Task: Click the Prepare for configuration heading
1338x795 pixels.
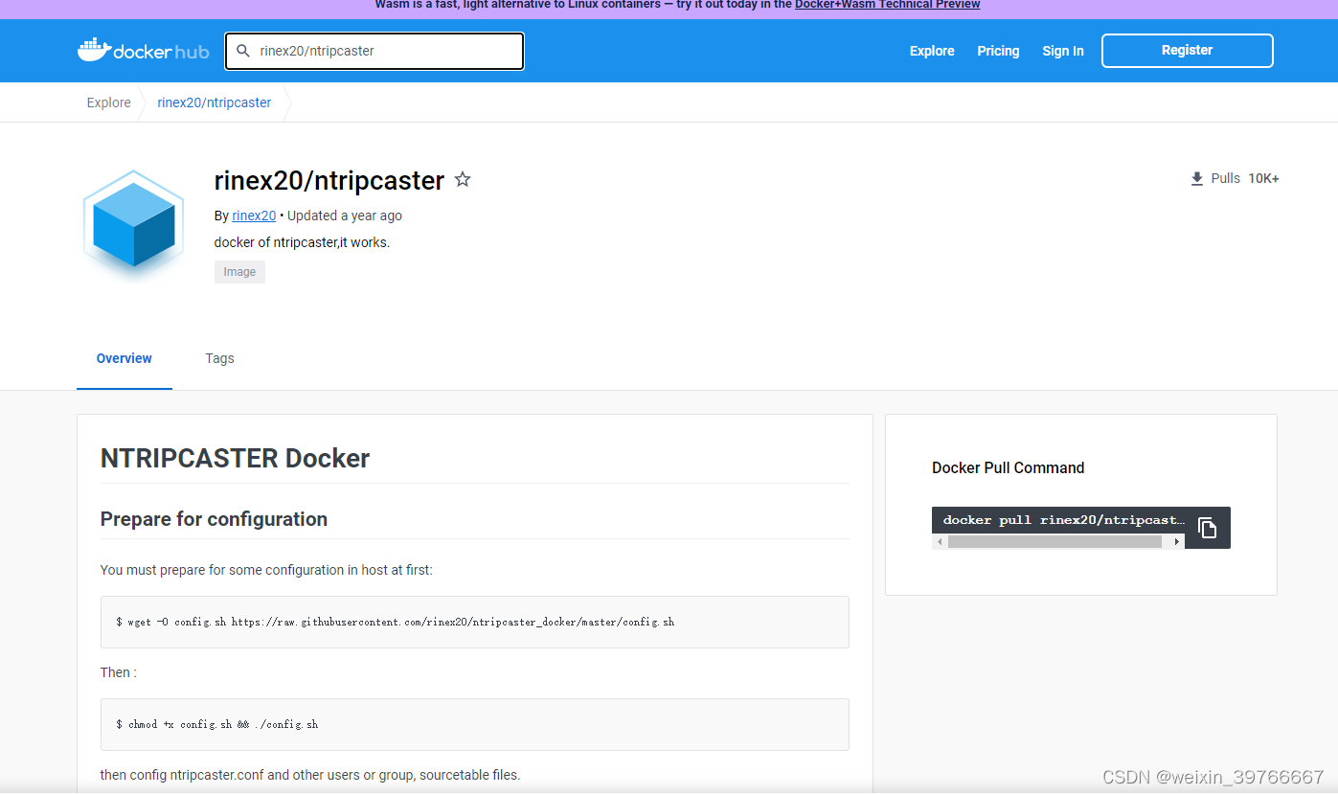Action: pyautogui.click(x=214, y=519)
